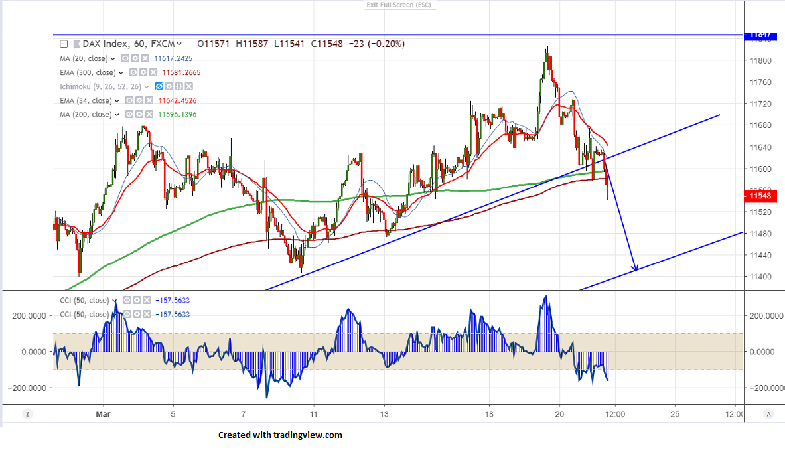Image resolution: width=785 pixels, height=450 pixels.
Task: Toggle visibility of EMA (300, close)
Action: click(133, 72)
